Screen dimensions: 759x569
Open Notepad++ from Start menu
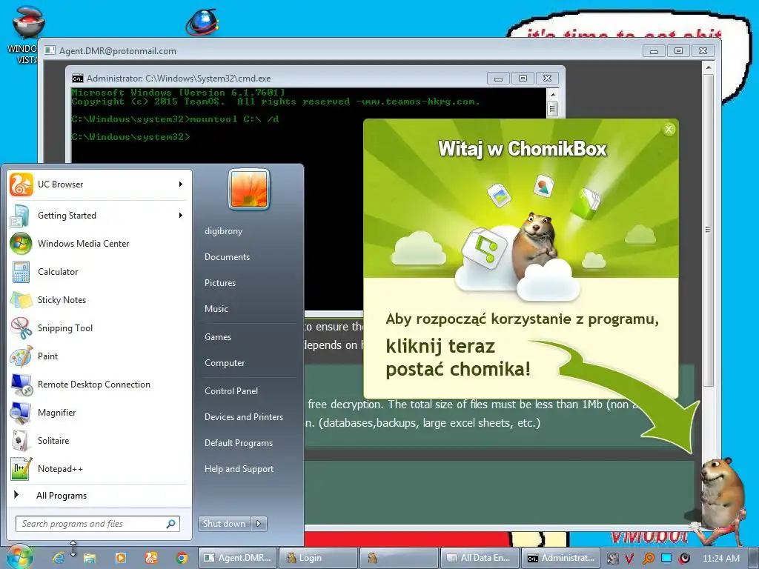[x=99, y=469]
